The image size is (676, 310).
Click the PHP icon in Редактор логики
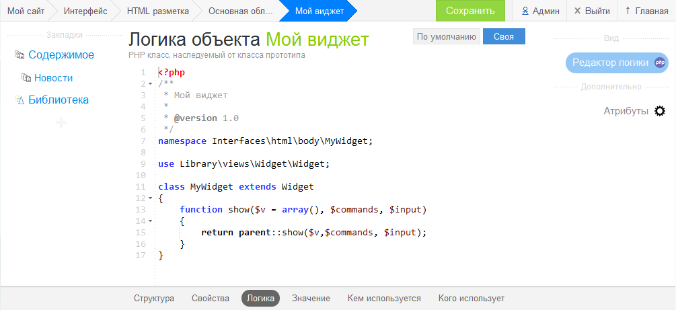(660, 63)
